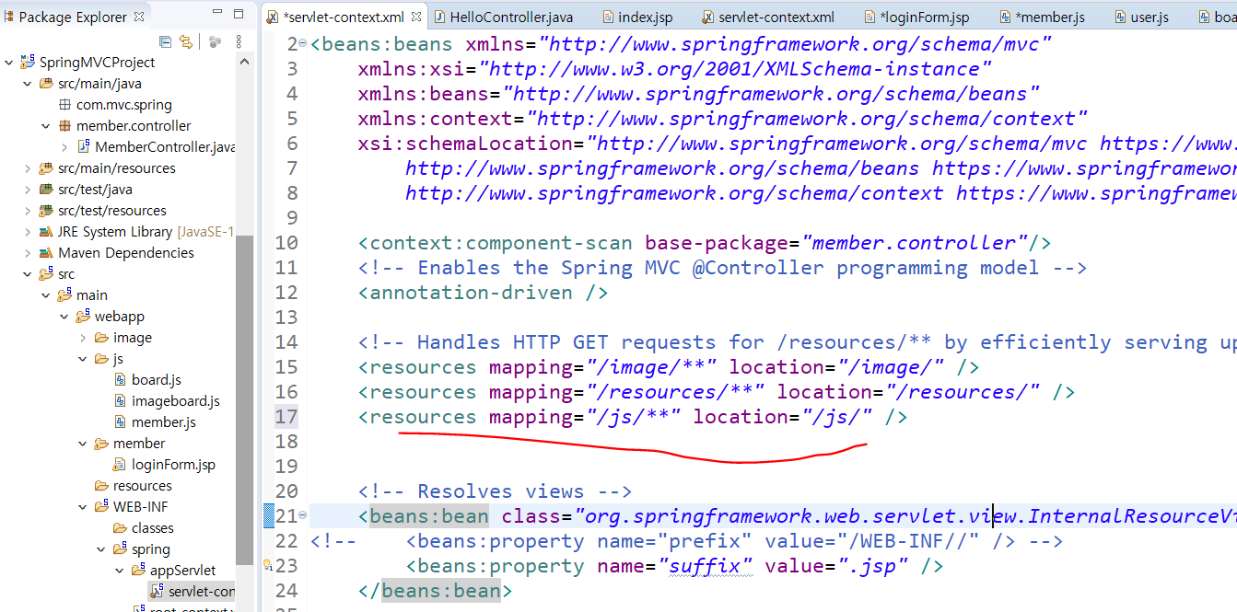Click member.js file icon in tree
1237x612 pixels.
121,422
